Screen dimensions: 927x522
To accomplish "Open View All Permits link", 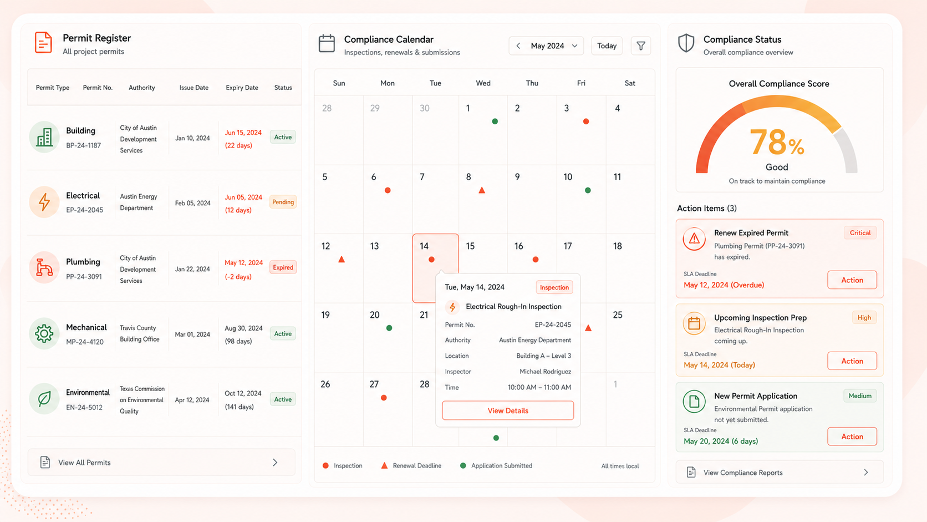I will (161, 462).
